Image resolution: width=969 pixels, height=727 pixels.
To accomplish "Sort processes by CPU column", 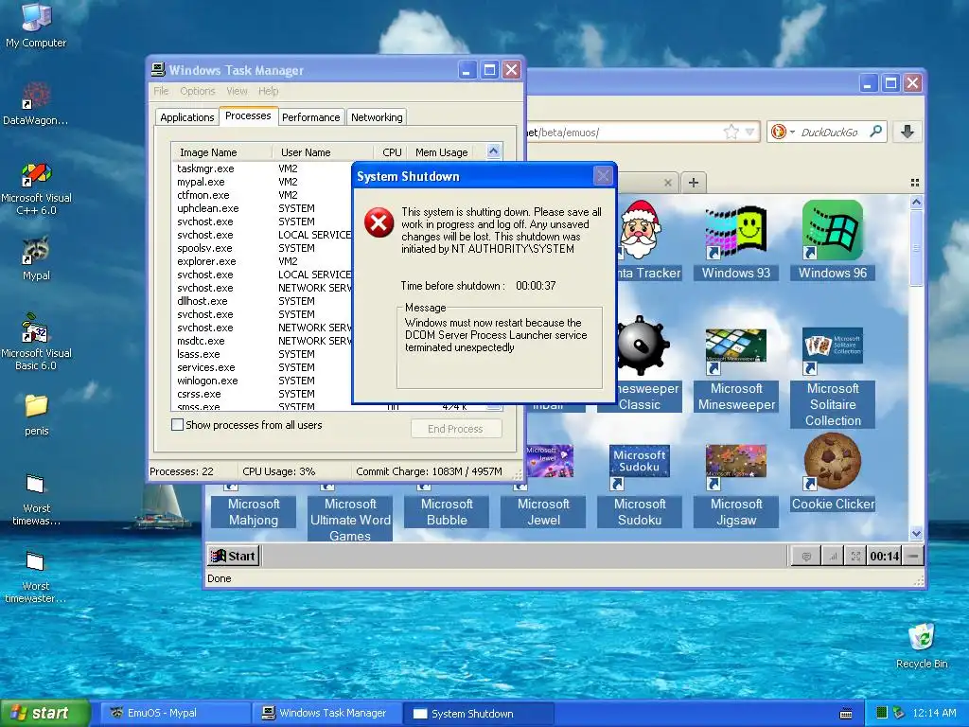I will [391, 152].
